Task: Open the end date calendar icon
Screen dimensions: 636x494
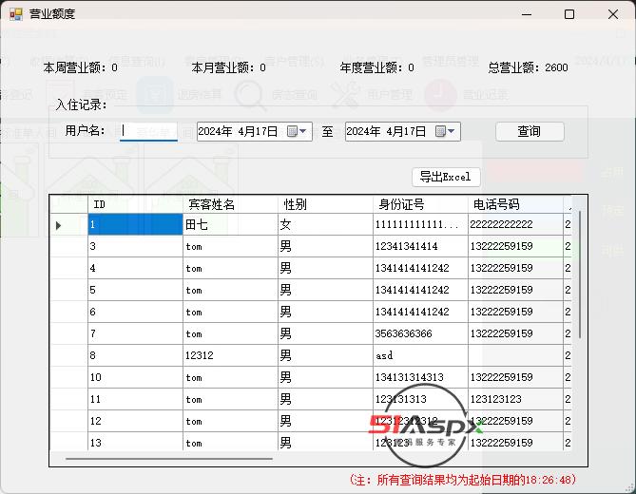Action: 440,132
